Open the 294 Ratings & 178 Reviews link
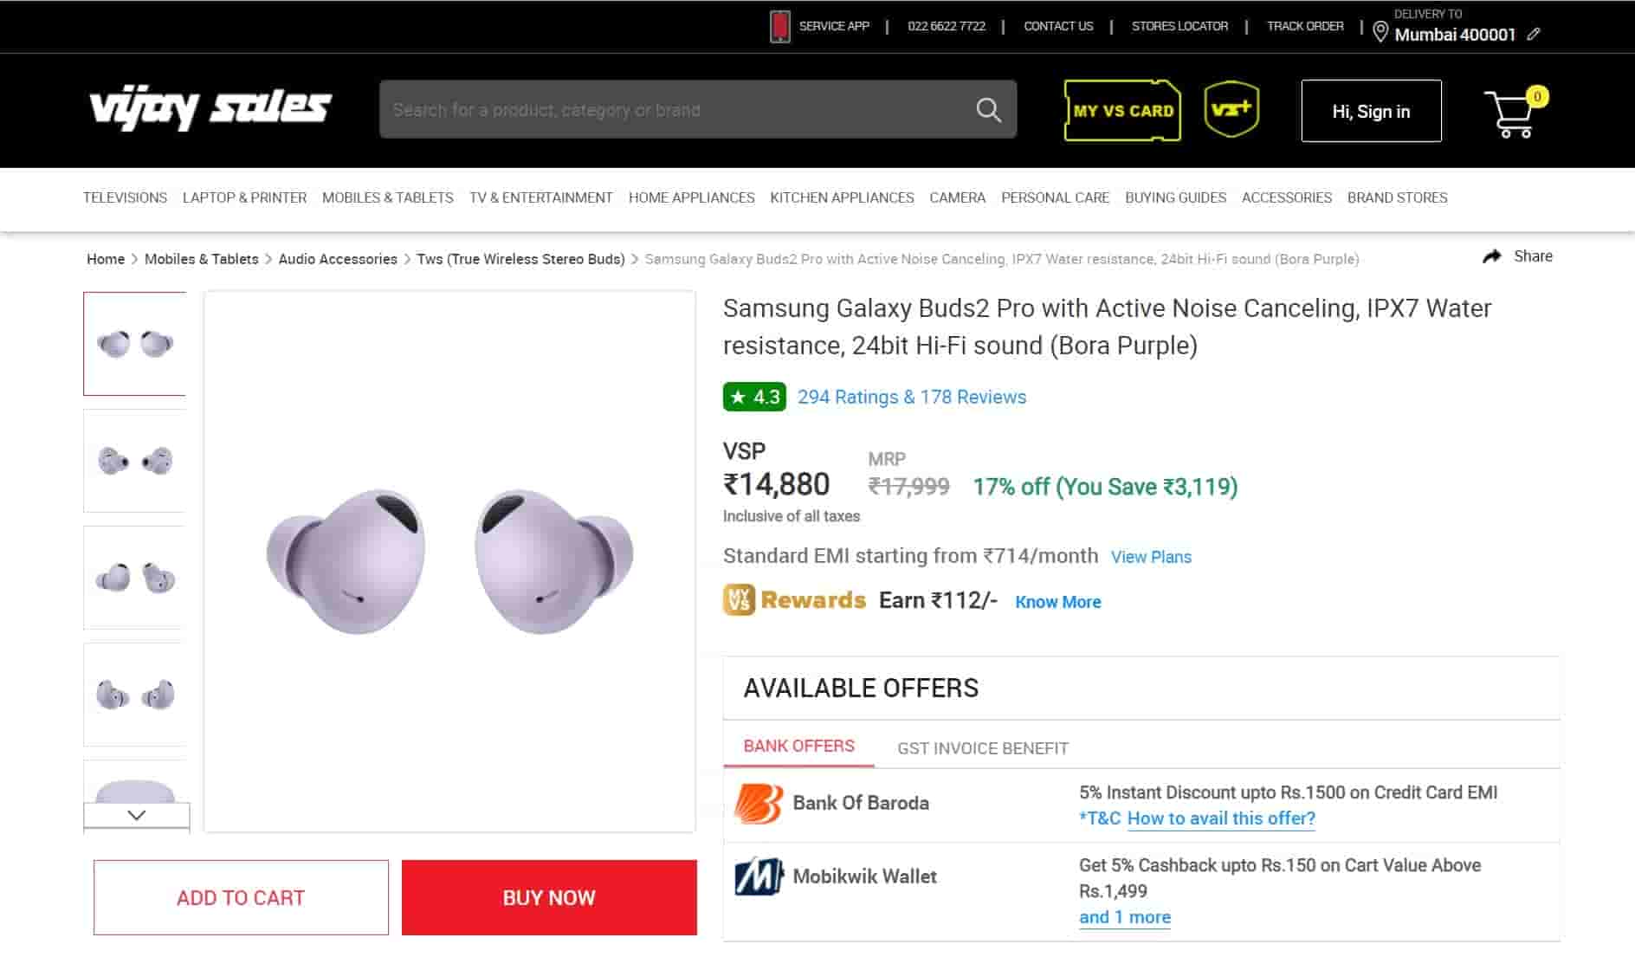Screen dimensions: 1635x957 (911, 397)
